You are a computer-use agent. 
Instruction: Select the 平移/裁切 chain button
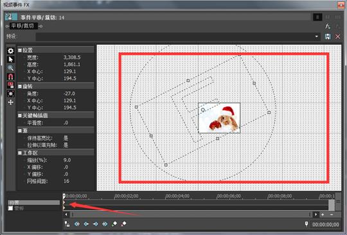tap(23, 26)
